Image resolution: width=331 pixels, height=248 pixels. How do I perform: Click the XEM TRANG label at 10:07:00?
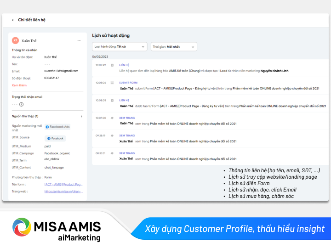click(x=127, y=118)
